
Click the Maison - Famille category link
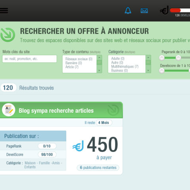pos(36,163)
